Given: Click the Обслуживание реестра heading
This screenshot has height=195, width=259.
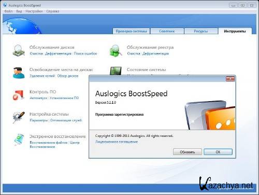Looking at the screenshot, I should pyautogui.click(x=150, y=47).
